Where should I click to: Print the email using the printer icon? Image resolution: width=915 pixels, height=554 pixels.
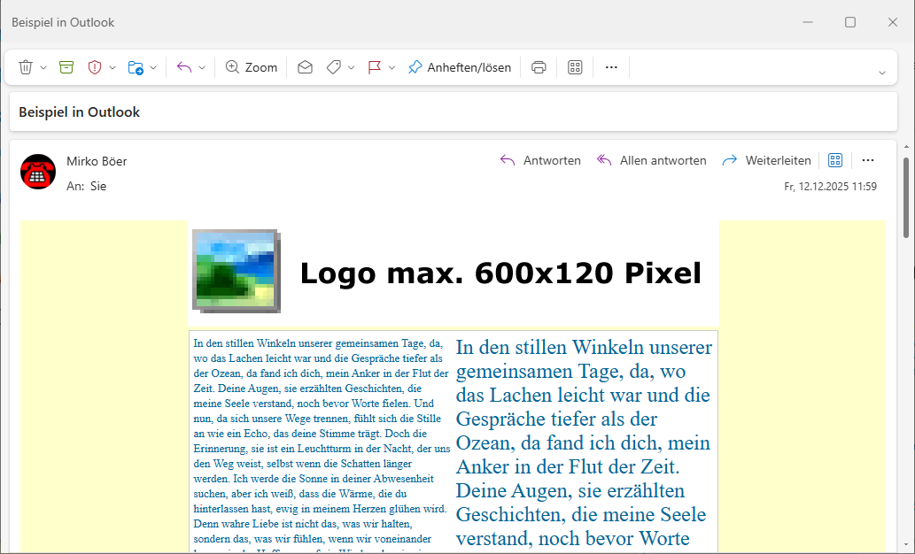coord(539,67)
